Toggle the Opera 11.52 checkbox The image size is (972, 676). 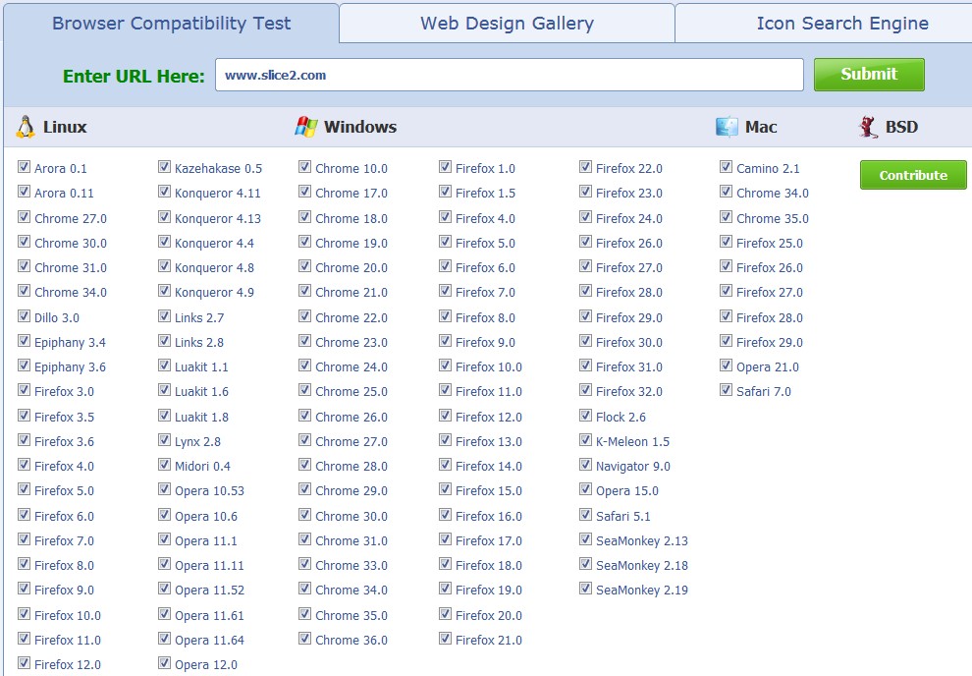coord(164,589)
